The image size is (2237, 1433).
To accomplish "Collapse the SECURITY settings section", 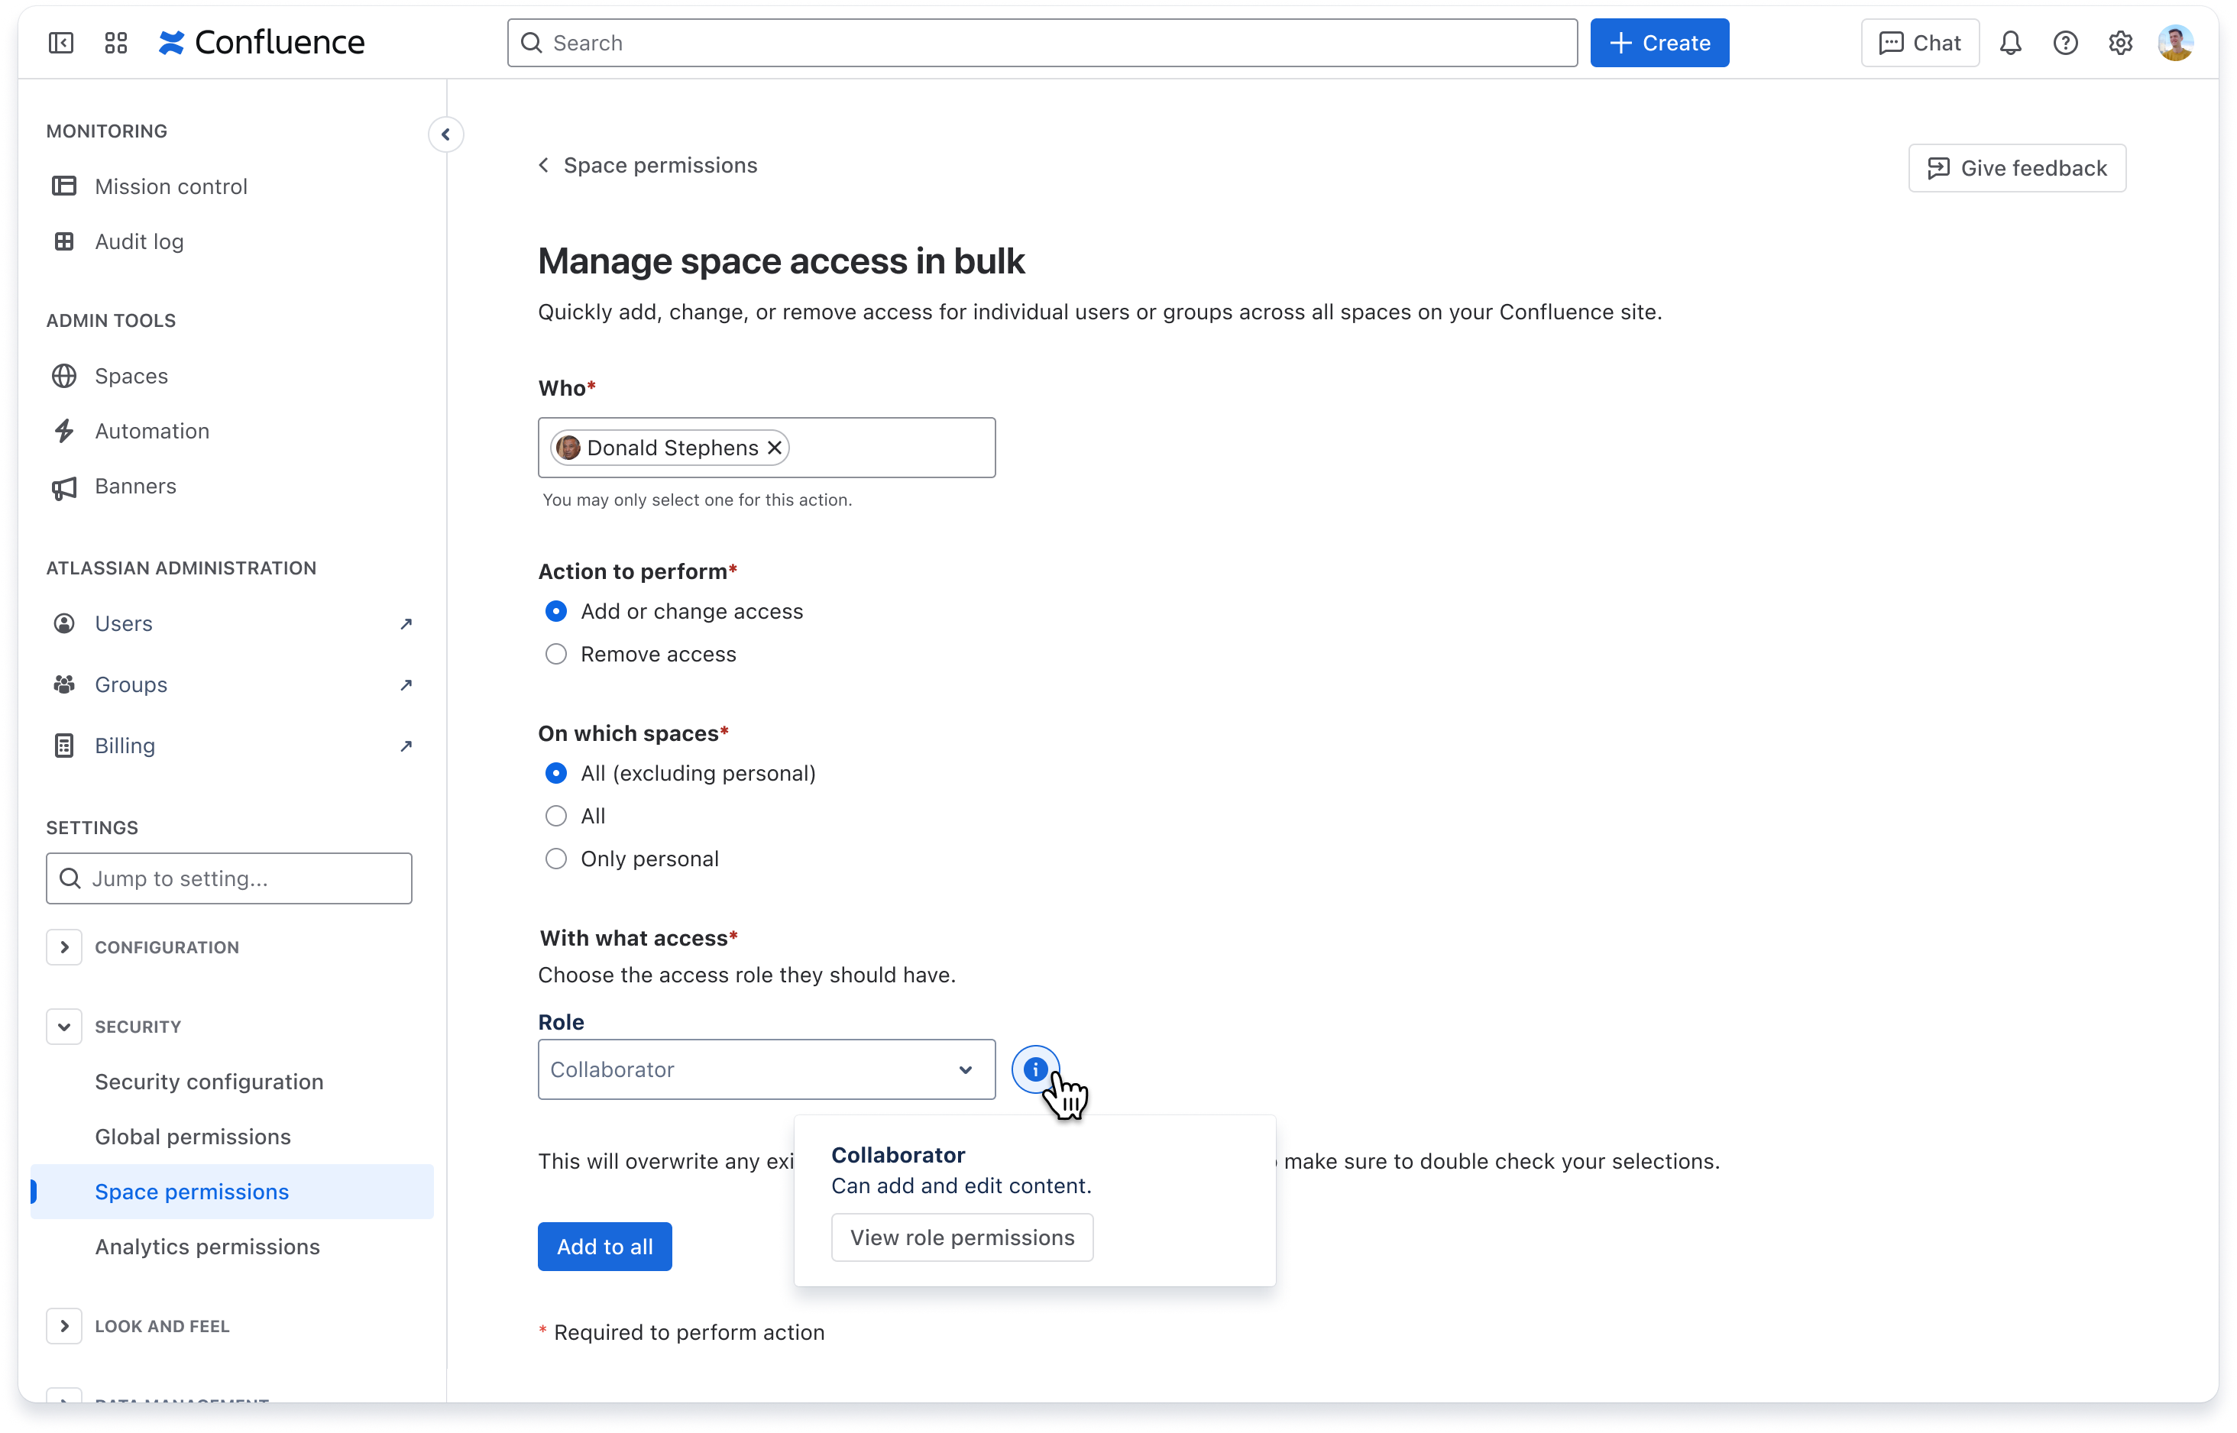I will point(64,1027).
